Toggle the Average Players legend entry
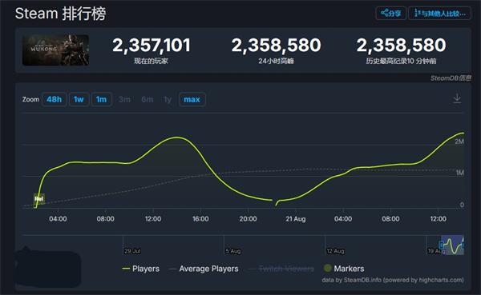 [204, 269]
